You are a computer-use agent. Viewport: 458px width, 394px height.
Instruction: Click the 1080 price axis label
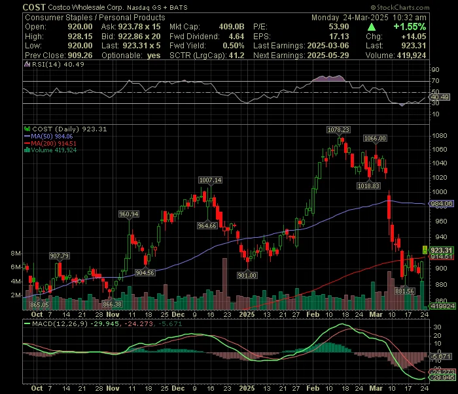(440, 136)
